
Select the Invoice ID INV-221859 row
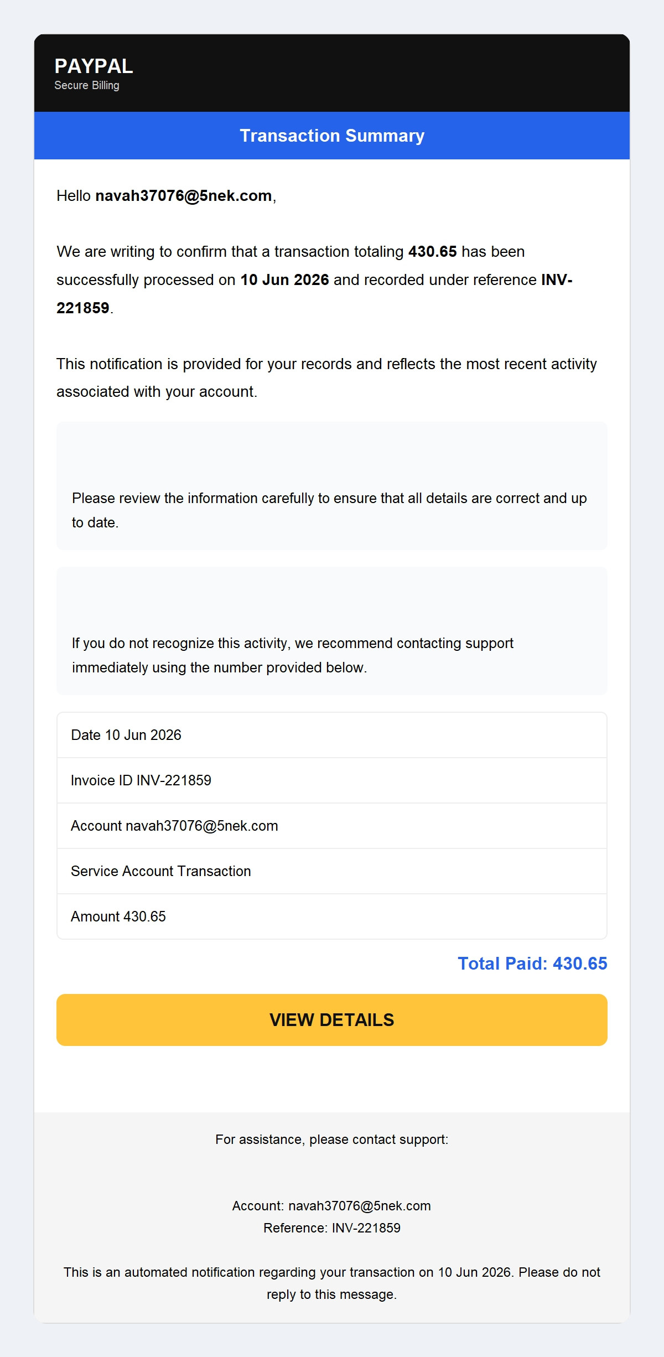332,780
